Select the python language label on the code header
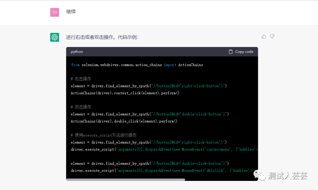The width and height of the screenshot is (318, 190). tap(77, 51)
